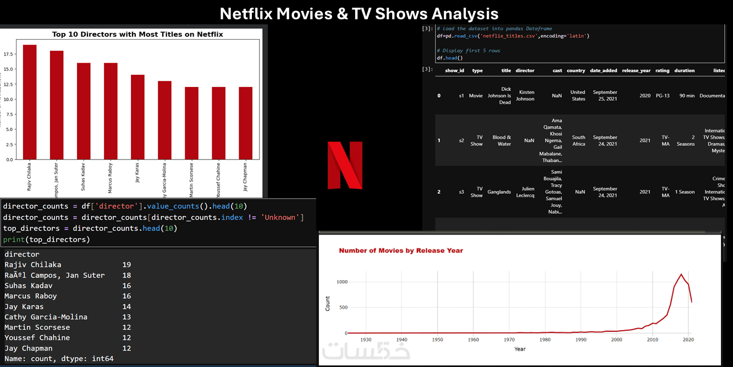
Task: Click the South Africa country cell
Action: [x=578, y=140]
